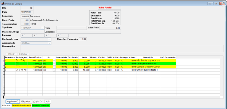This screenshot has width=227, height=109.
Task: Click the Transportadora code field 0001
Action: point(25,24)
